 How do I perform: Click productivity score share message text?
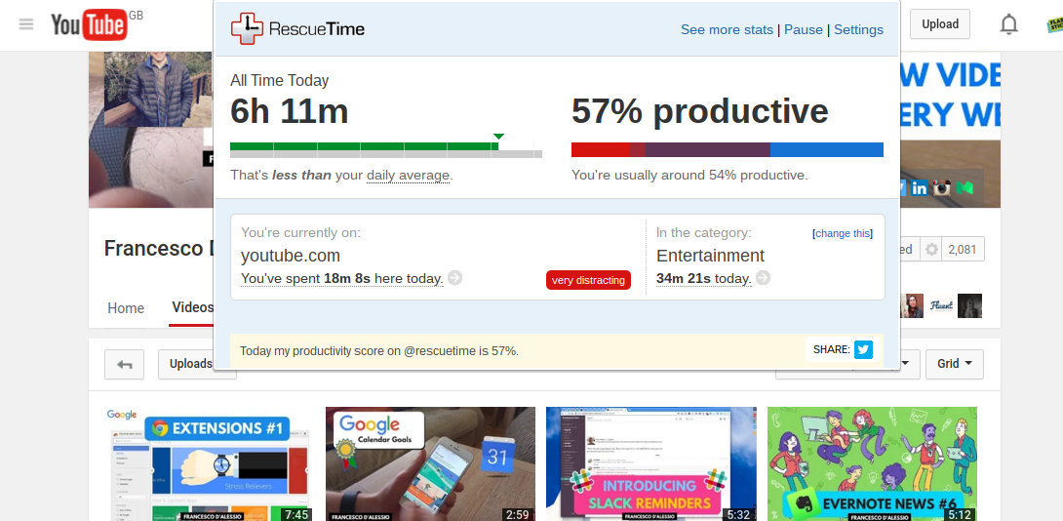379,350
